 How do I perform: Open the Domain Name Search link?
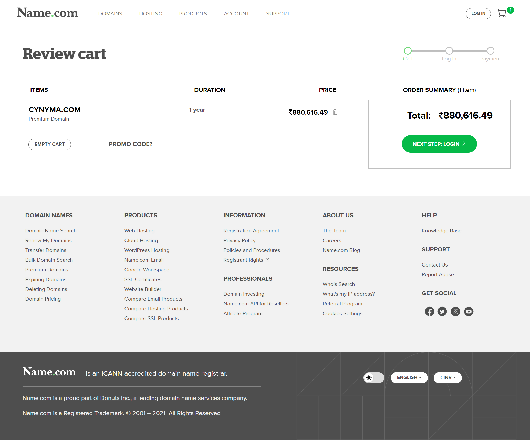(51, 231)
